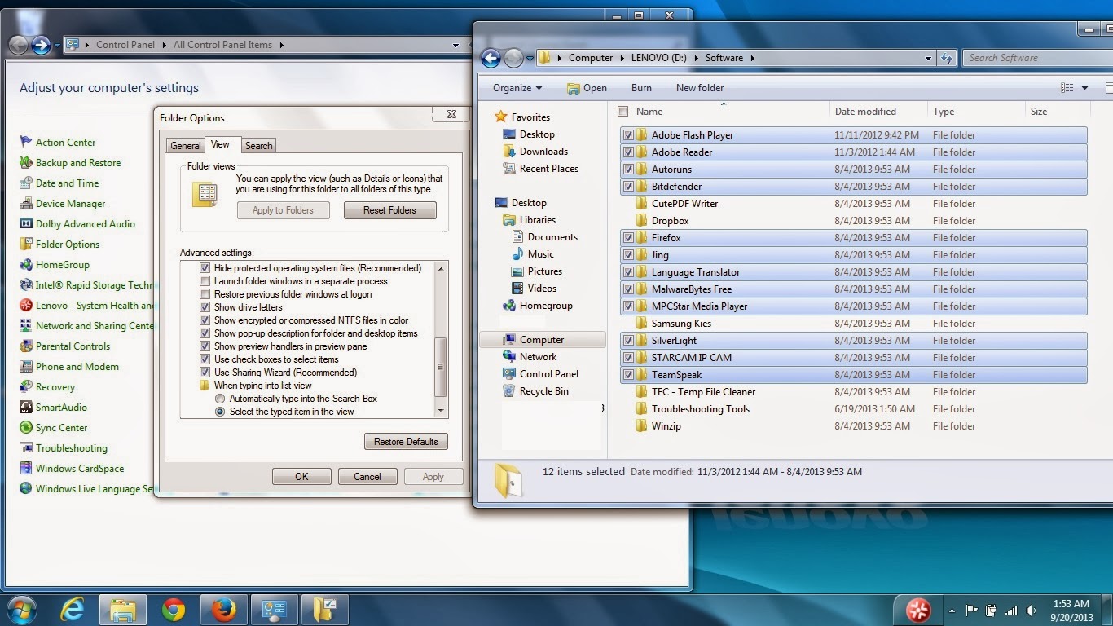Select Automatically type into the Search Box
This screenshot has height=626, width=1113.
(x=220, y=399)
